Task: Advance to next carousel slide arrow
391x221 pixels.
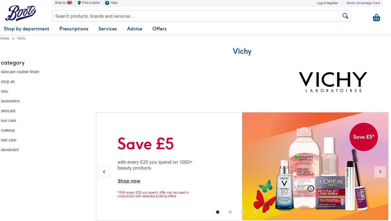Action: 380,172
